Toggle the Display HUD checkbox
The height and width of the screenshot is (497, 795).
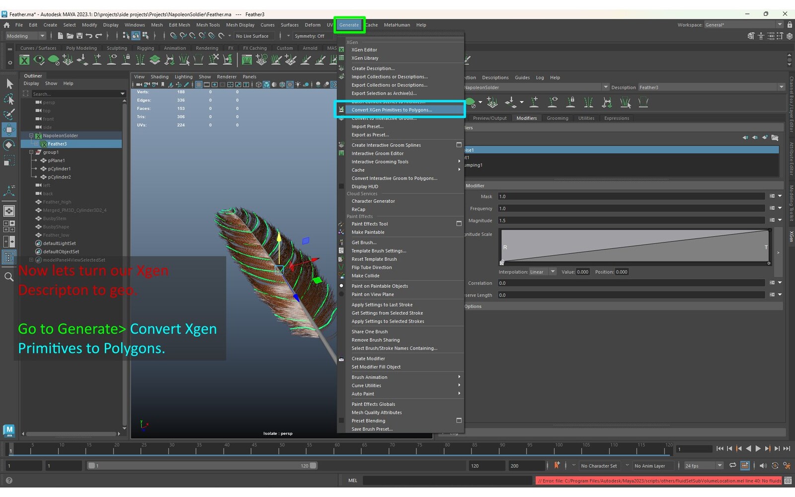pos(341,186)
